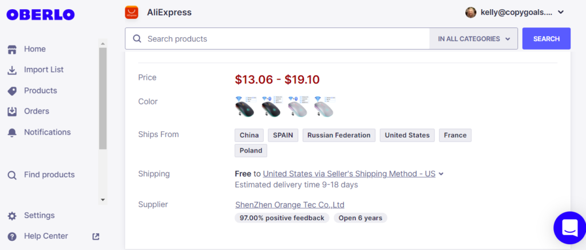Expand the shipping method chevron

(x=441, y=174)
